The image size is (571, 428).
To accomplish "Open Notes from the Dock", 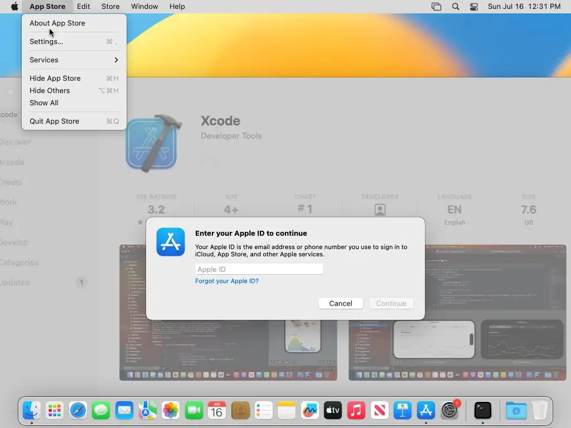I will click(x=287, y=411).
